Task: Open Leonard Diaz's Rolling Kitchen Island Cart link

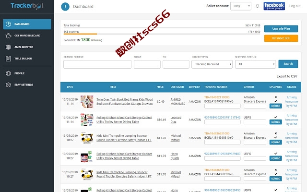Action: 124,120
